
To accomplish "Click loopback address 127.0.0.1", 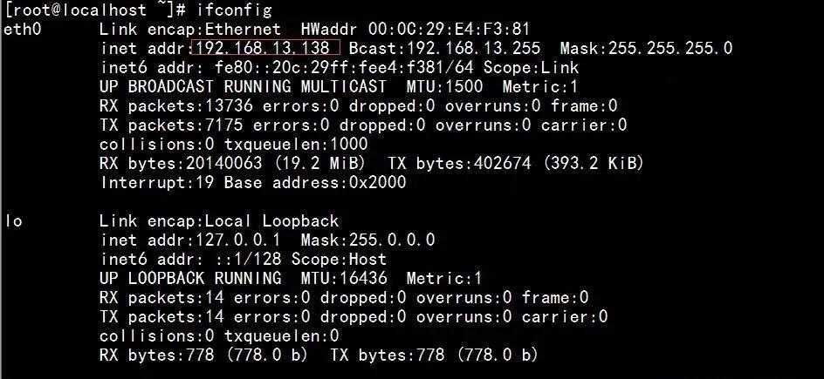I will 238,240.
